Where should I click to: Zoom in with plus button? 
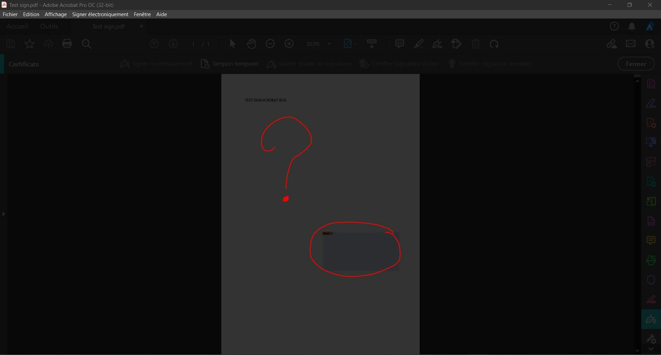(289, 44)
